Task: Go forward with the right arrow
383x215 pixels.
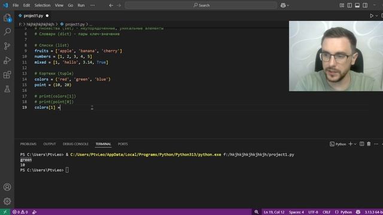Action: coord(119,5)
